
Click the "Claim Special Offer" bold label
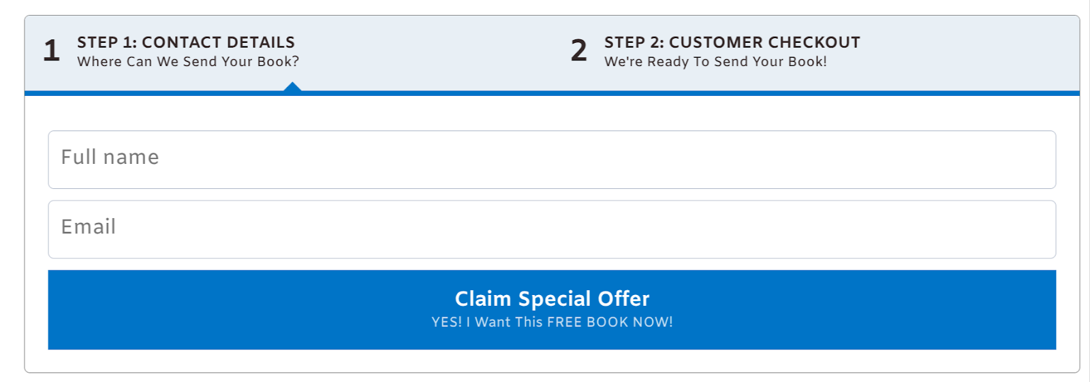coord(552,298)
